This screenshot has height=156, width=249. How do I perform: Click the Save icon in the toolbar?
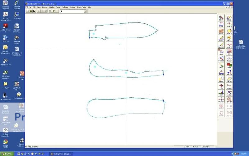point(34,11)
